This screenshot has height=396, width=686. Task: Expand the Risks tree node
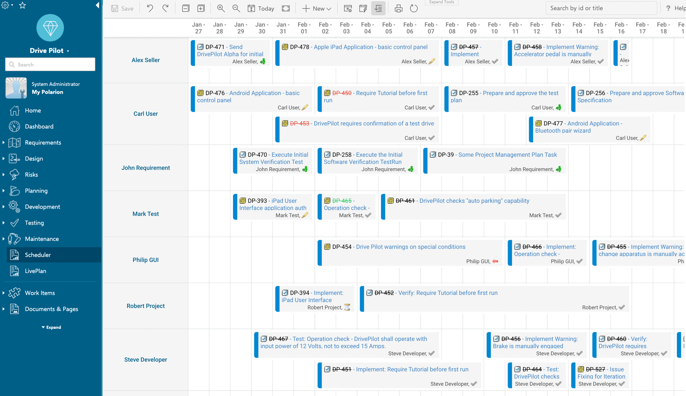(x=4, y=175)
